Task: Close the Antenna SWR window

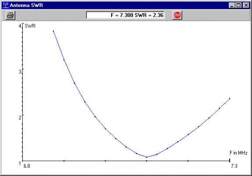Action: click(x=246, y=5)
